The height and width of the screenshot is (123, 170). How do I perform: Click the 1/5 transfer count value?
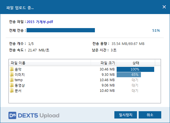31,44
